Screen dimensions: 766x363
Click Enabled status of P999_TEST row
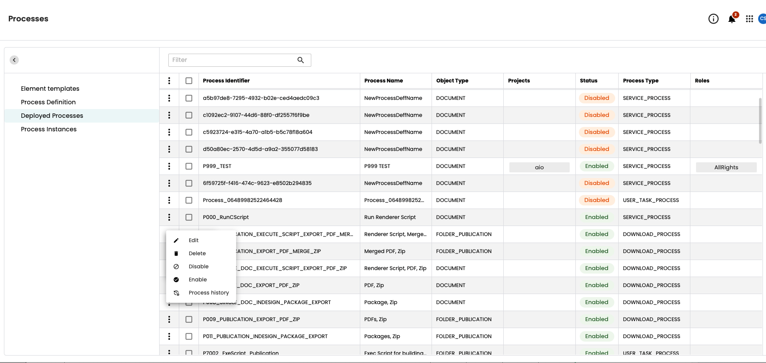point(597,166)
